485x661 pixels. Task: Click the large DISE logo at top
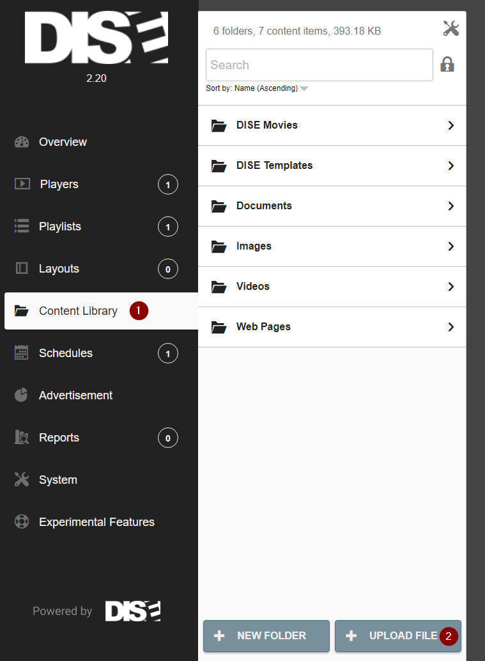point(96,38)
